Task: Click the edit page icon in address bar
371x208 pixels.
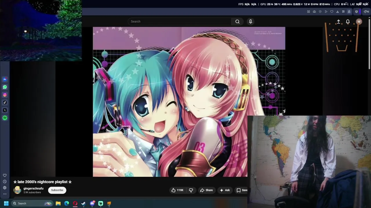Action: (309, 12)
